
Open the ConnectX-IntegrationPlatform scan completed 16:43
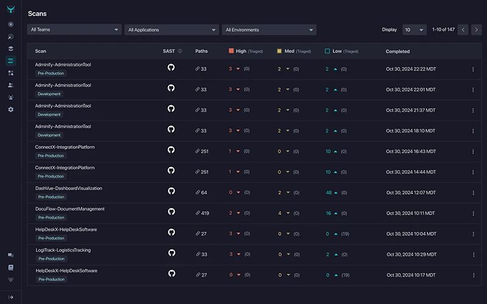click(65, 147)
